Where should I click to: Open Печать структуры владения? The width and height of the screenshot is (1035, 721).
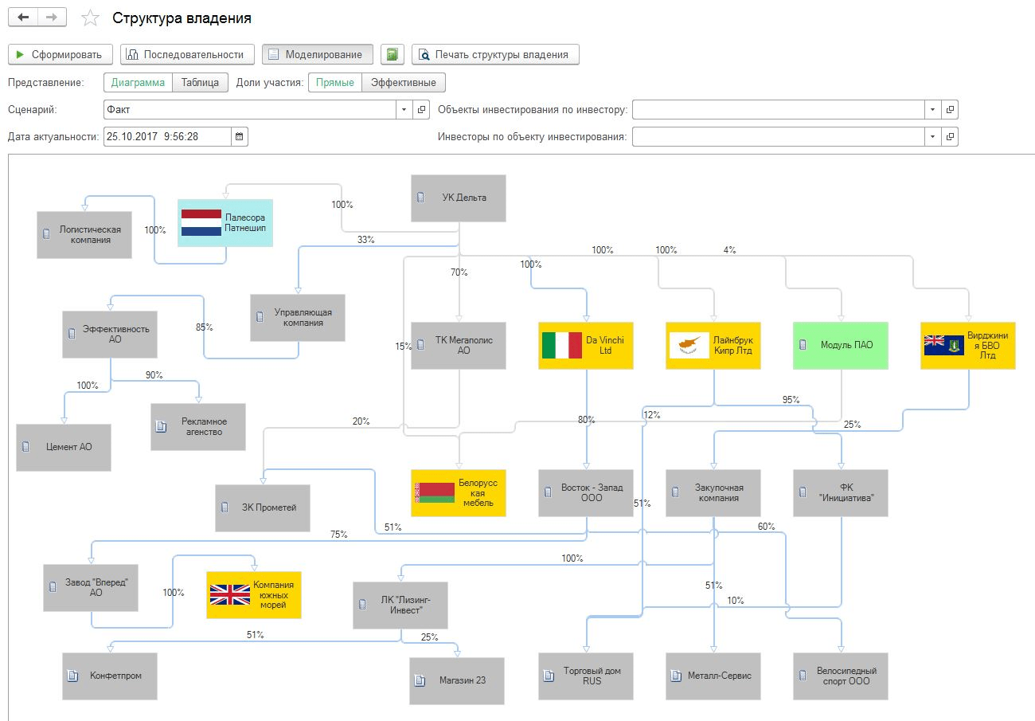click(x=495, y=54)
